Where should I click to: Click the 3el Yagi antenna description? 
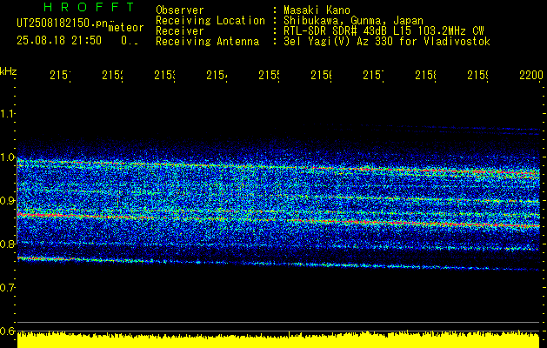(x=387, y=42)
